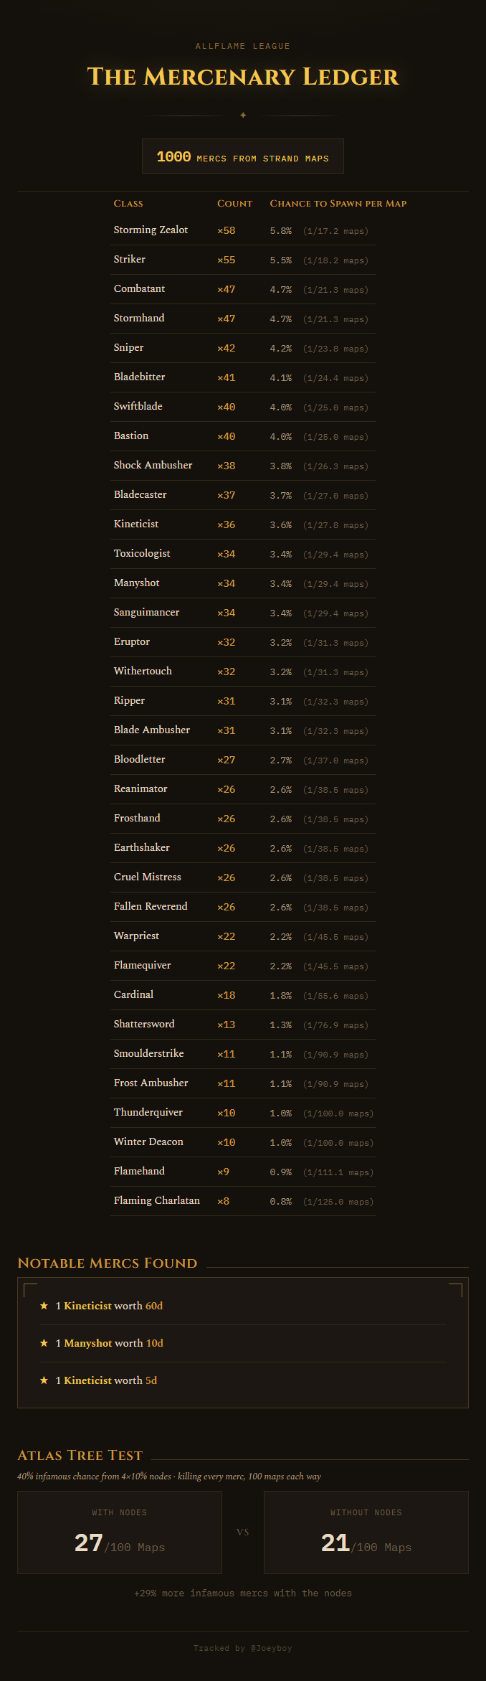Select the Count column header
Image resolution: width=486 pixels, height=1681 pixels.
pos(234,204)
